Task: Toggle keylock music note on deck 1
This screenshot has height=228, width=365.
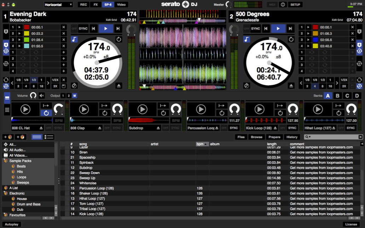Action: coord(74,39)
